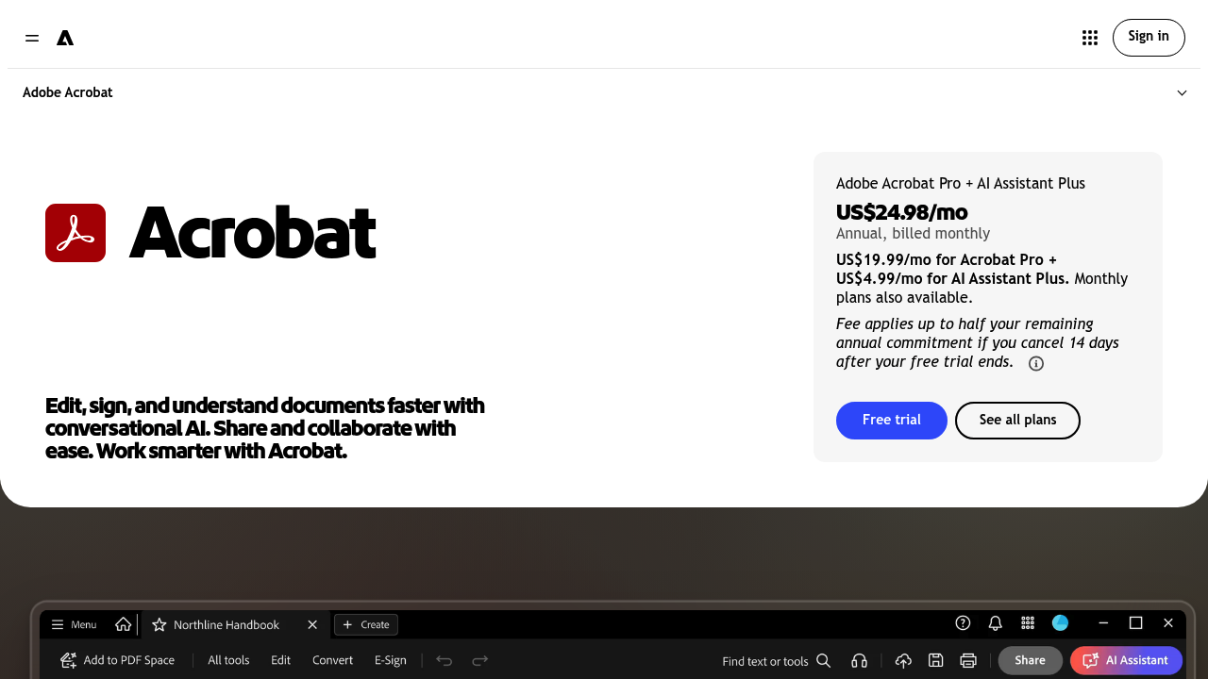This screenshot has height=679, width=1208.
Task: Open the Adobe apps grid in the header
Action: pyautogui.click(x=1090, y=38)
